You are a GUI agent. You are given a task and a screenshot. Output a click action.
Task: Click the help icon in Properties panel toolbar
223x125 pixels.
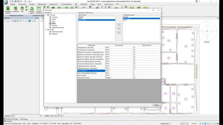34,21
